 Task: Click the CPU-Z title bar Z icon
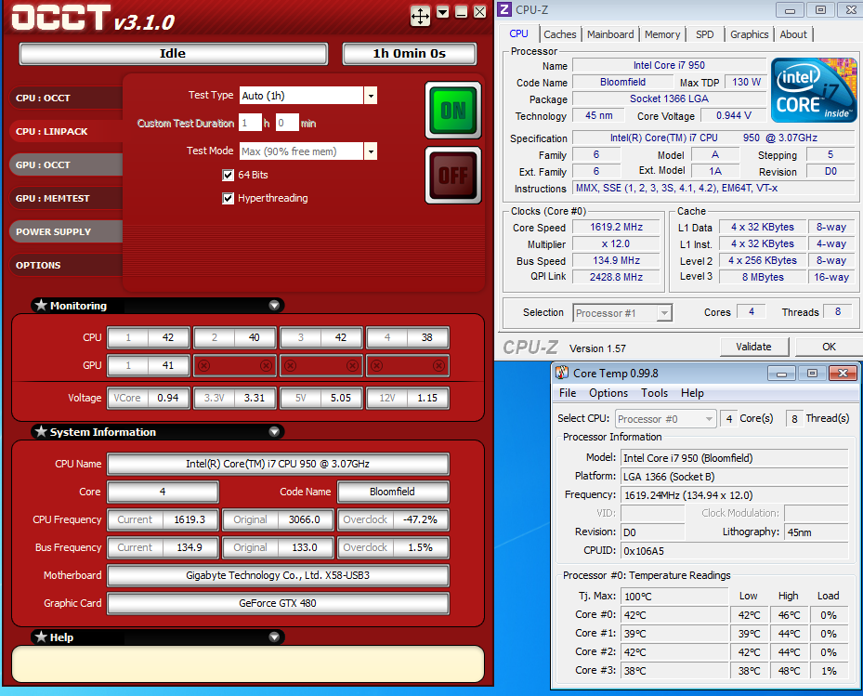pos(504,9)
